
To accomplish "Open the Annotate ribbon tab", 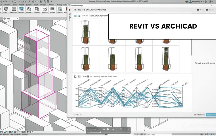I will [43, 5].
